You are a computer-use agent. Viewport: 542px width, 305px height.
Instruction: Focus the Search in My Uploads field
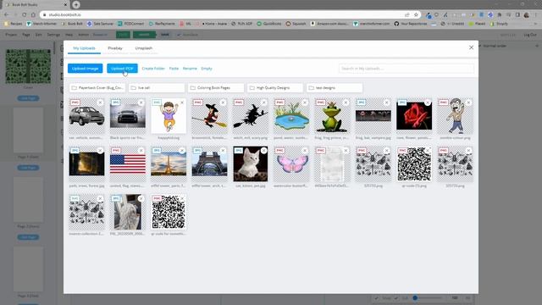coord(406,69)
